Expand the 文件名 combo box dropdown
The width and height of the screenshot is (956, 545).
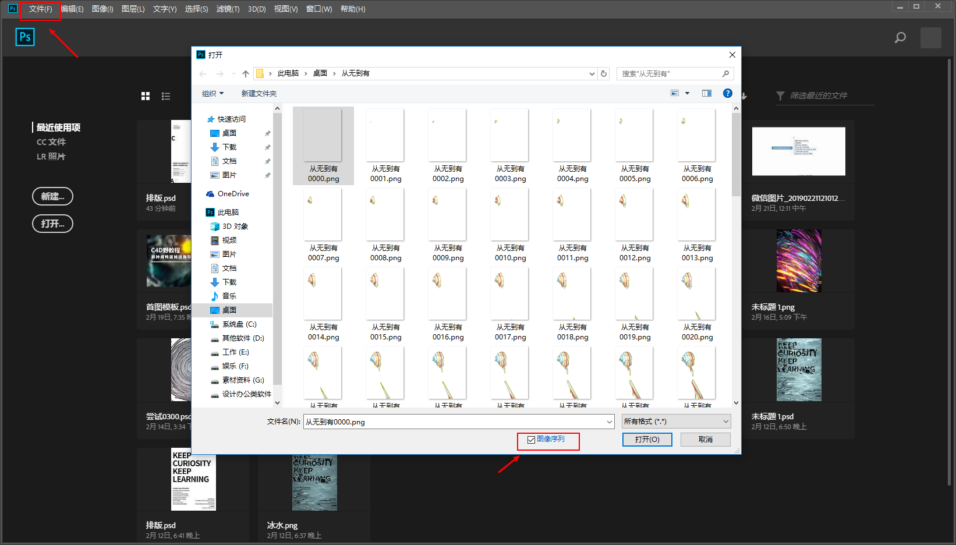[609, 422]
